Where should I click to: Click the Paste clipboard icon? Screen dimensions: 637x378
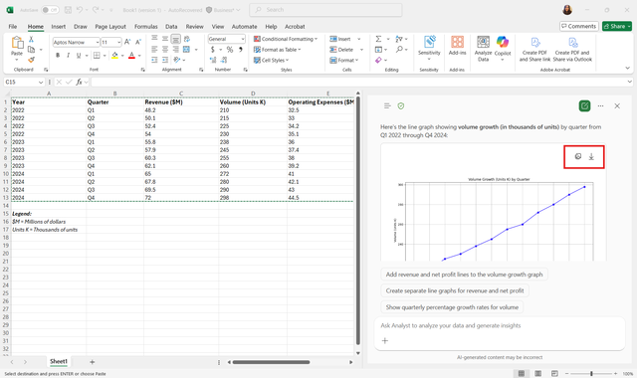tap(17, 43)
